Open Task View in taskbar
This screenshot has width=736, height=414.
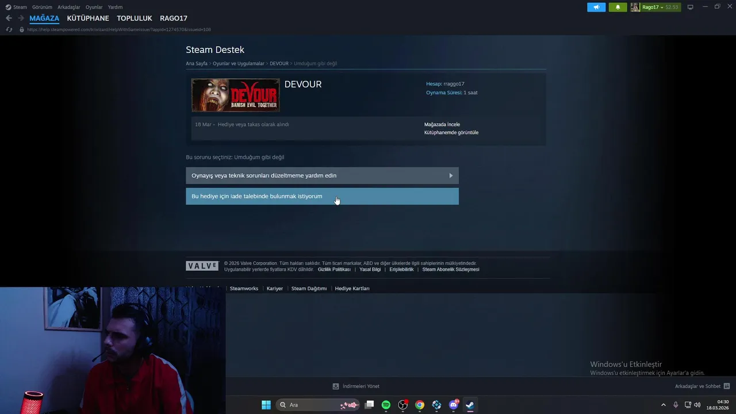370,405
